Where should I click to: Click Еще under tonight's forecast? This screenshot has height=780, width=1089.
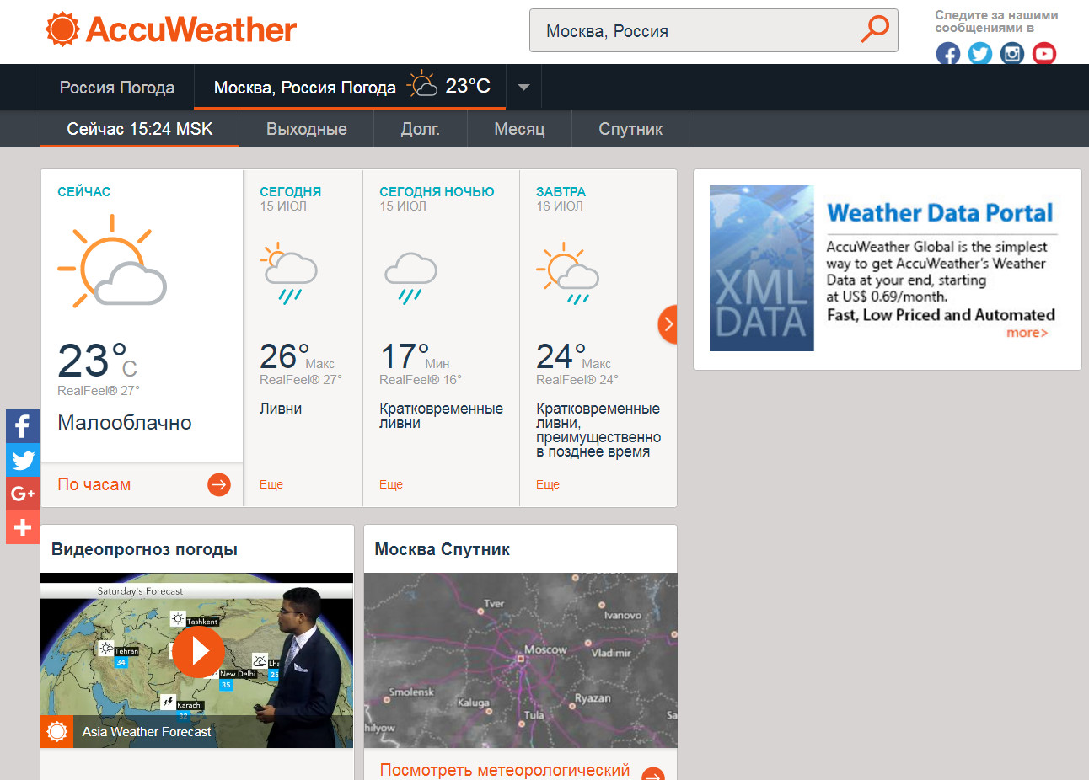pos(391,484)
